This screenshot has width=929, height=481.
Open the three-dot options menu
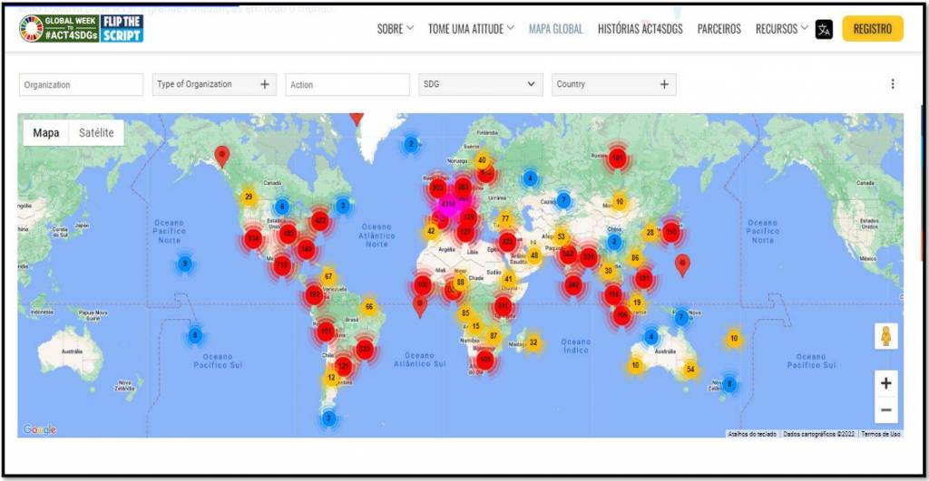click(x=892, y=84)
